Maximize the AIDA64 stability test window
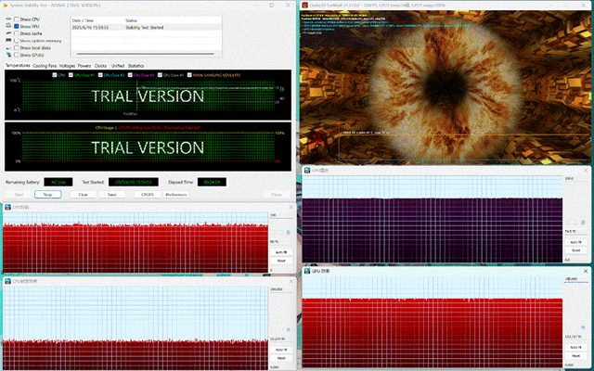Image resolution: width=594 pixels, height=371 pixels. point(272,6)
